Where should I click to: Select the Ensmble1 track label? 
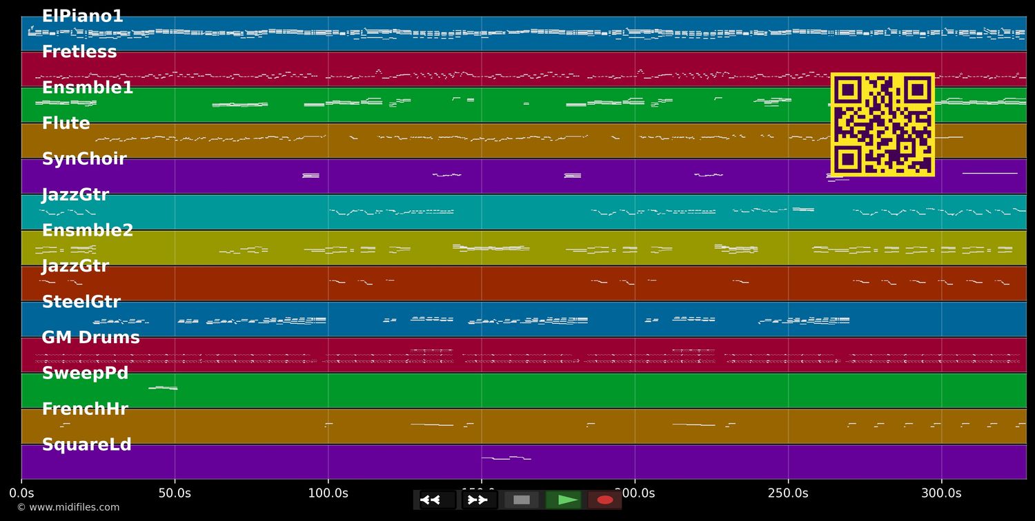(x=88, y=88)
